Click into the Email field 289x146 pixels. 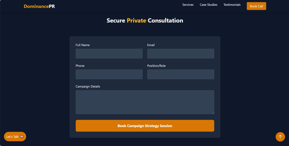tap(181, 54)
